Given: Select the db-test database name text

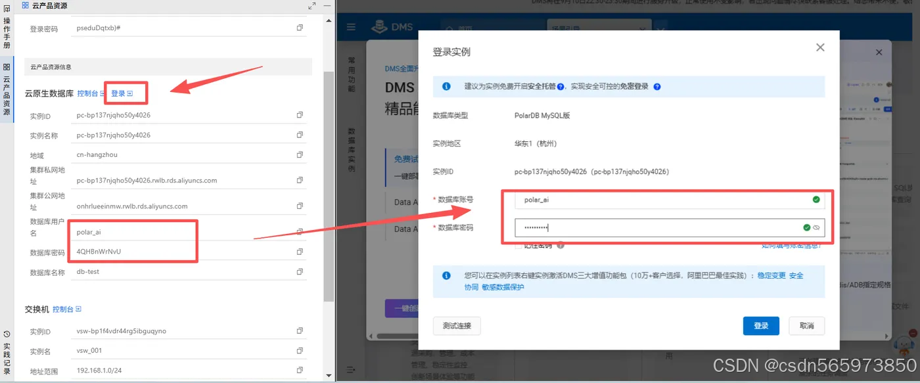Looking at the screenshot, I should 88,271.
